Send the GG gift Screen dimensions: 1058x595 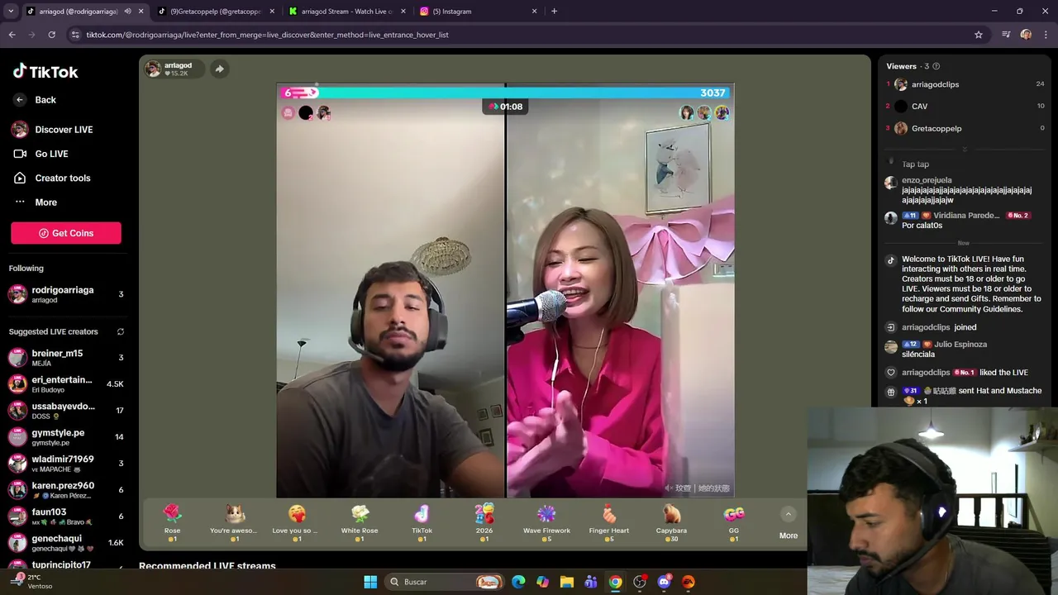pos(734,522)
